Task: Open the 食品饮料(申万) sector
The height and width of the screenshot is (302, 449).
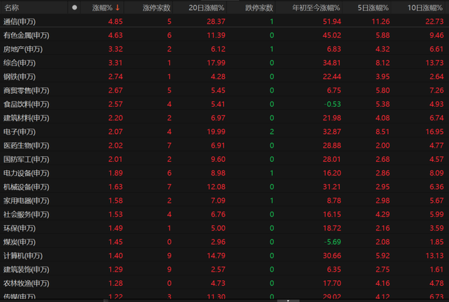Action: pyautogui.click(x=27, y=104)
